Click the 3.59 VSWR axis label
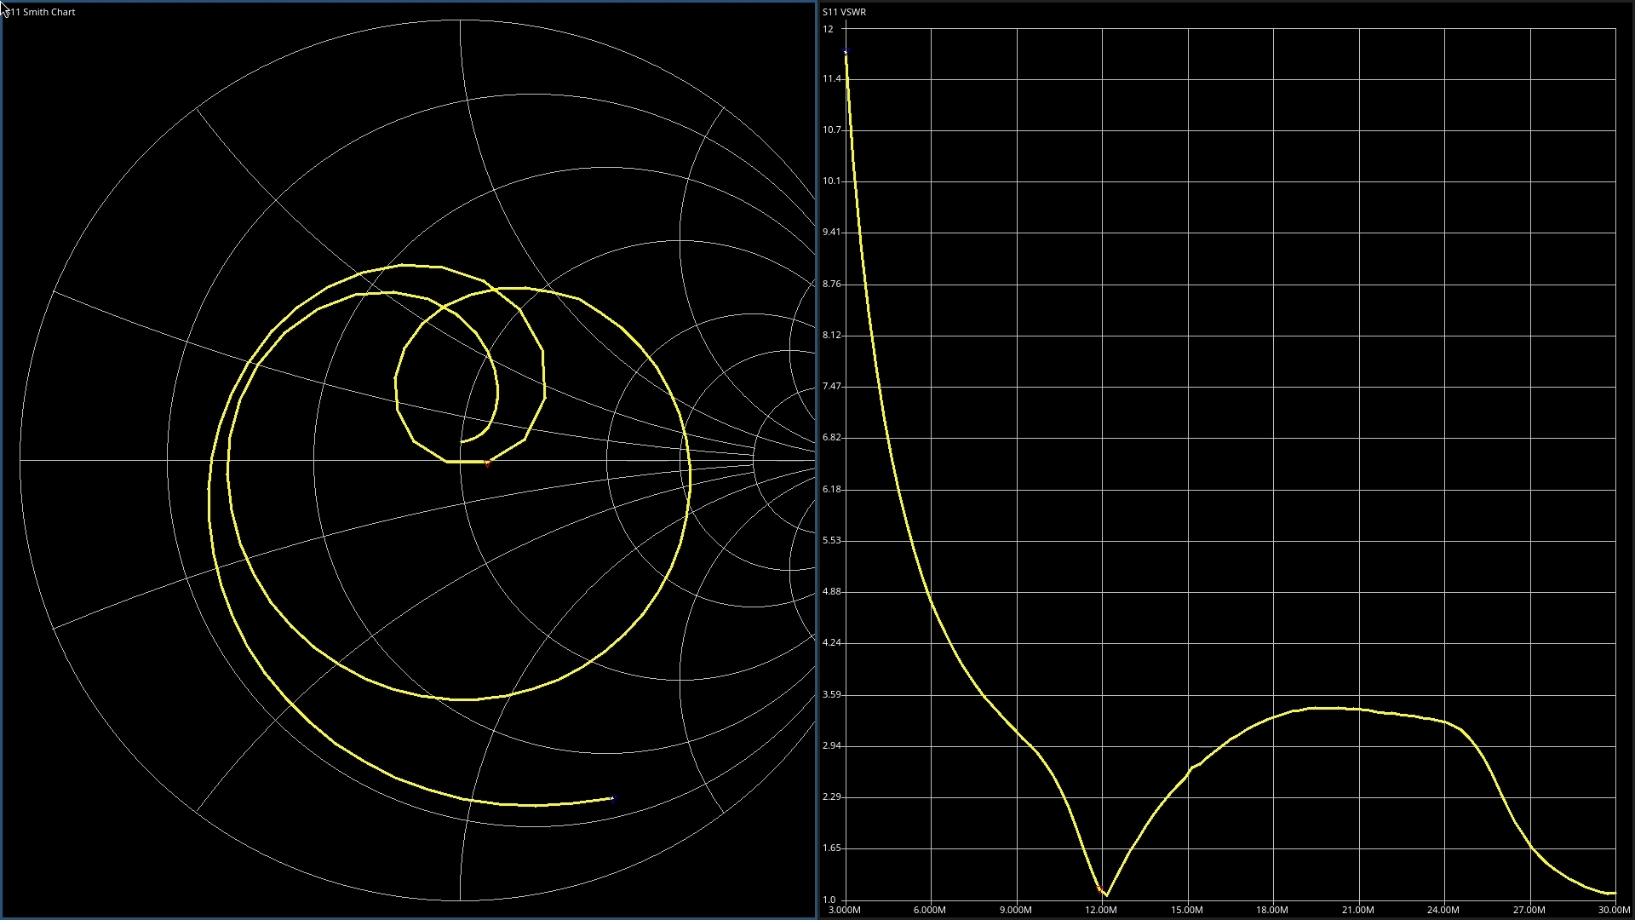The width and height of the screenshot is (1635, 920). [831, 694]
